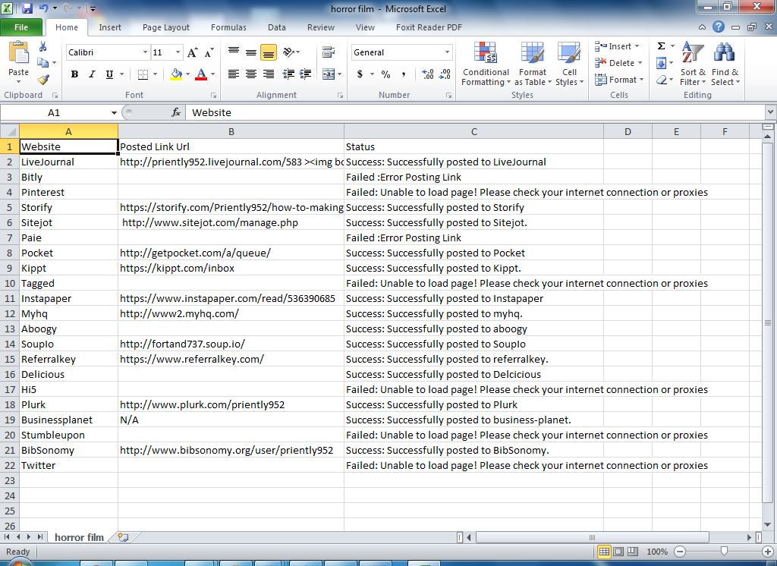This screenshot has width=777, height=566.
Task: Select column C header
Action: (x=473, y=131)
